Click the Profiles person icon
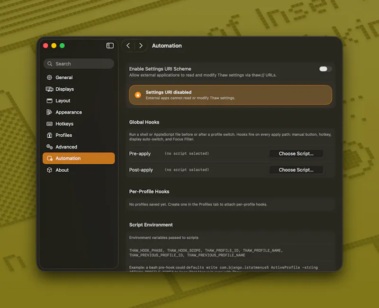379x308 pixels. (x=49, y=135)
